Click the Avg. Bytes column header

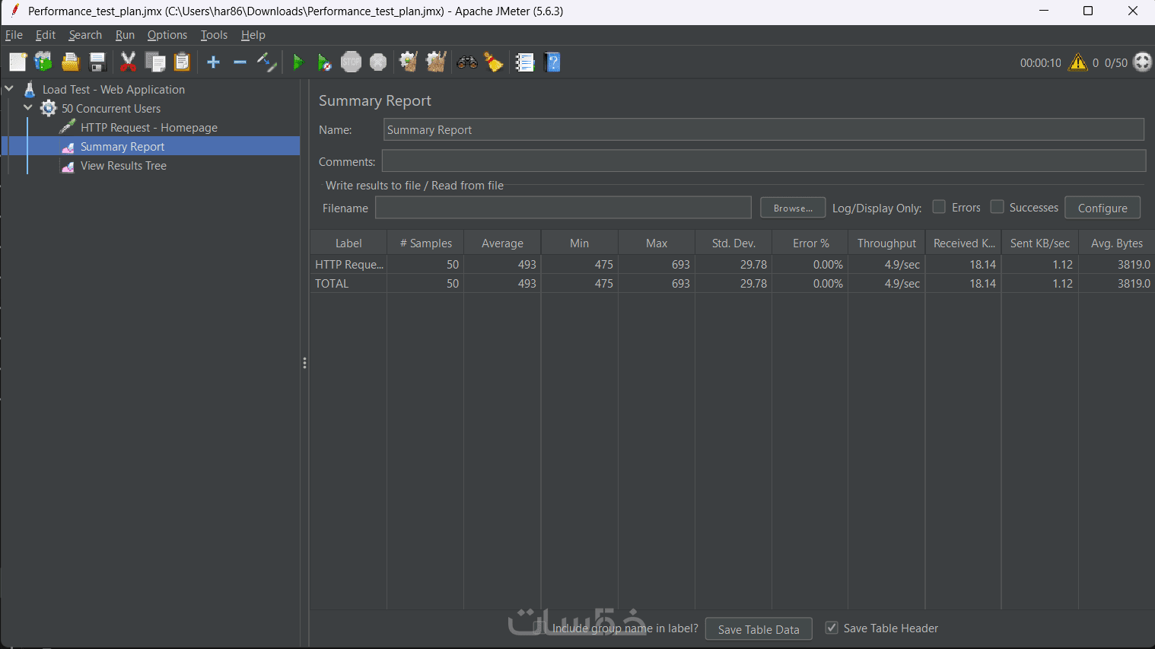point(1116,243)
